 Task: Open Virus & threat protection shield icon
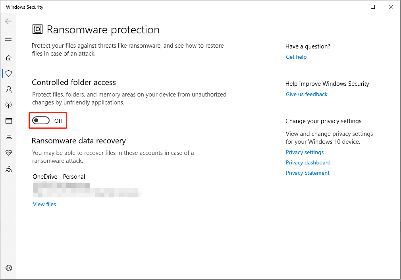pos(9,73)
